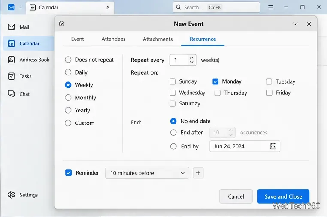Open calendar picker for End by date
Viewport: 327px width, 217px height.
click(273, 146)
